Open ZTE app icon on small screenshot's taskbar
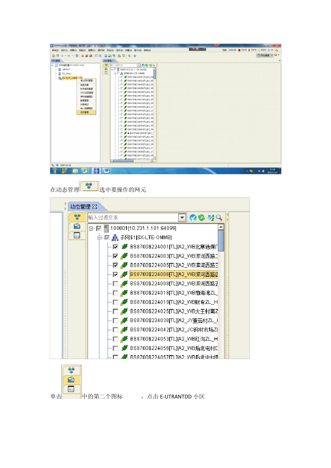Image resolution: width=331 pixels, height=468 pixels. click(x=96, y=171)
